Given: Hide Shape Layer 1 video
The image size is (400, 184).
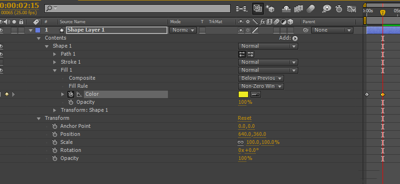Looking at the screenshot, I should [1, 30].
